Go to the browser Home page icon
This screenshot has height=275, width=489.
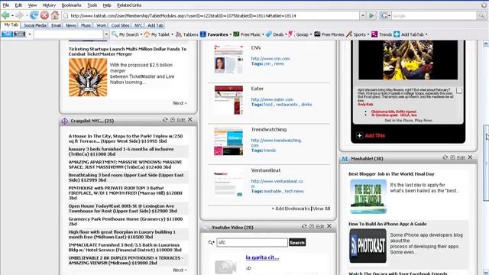pos(55,15)
